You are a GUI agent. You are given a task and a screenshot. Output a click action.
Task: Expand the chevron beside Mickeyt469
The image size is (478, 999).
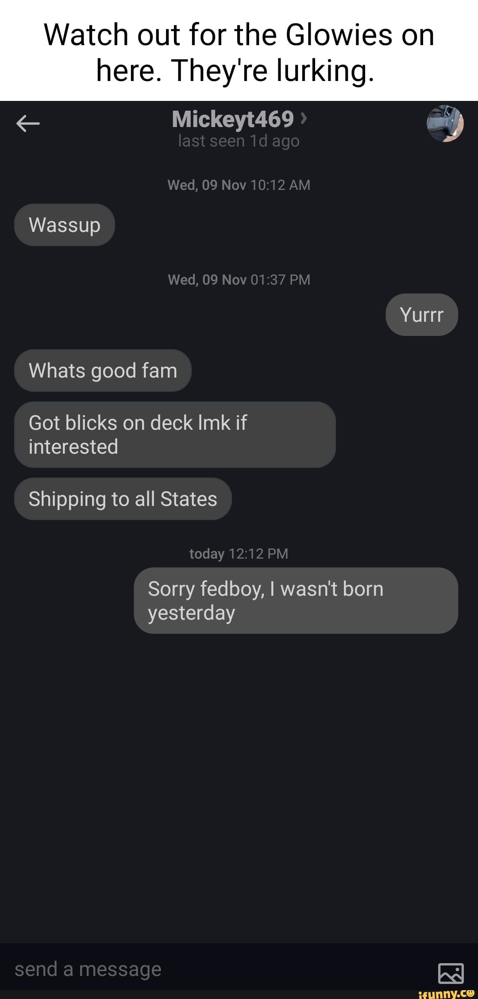pyautogui.click(x=303, y=118)
